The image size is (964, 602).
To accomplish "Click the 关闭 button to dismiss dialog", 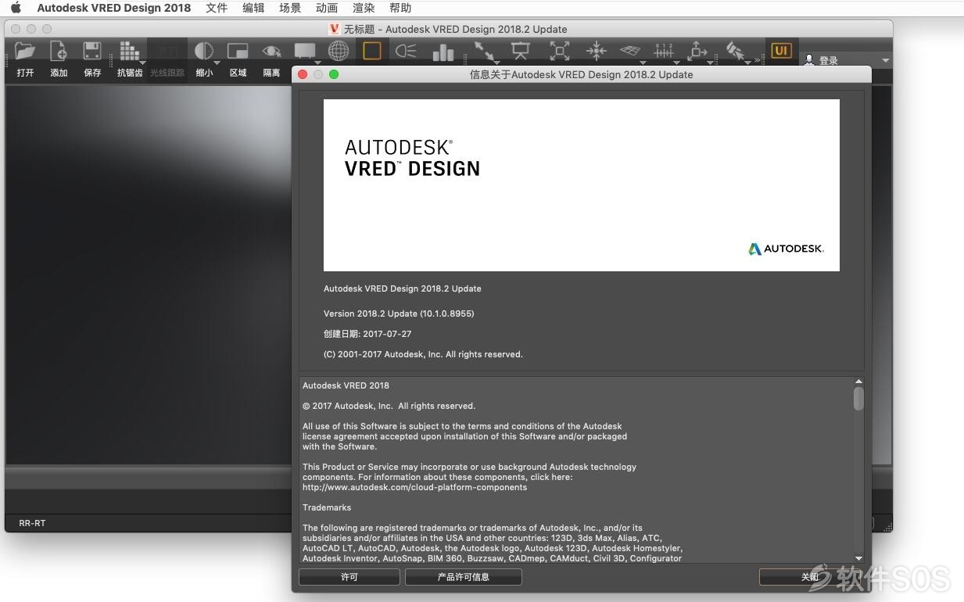I will click(x=810, y=577).
